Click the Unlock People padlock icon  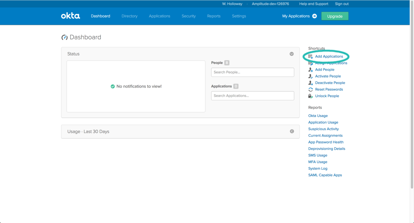tap(310, 96)
